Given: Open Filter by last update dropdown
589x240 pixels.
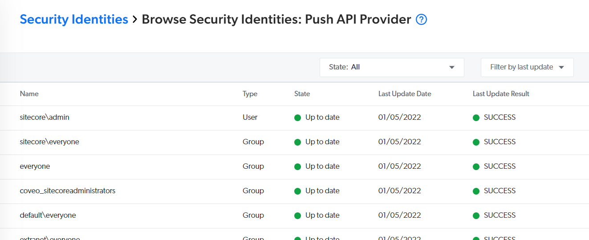Looking at the screenshot, I should 527,67.
